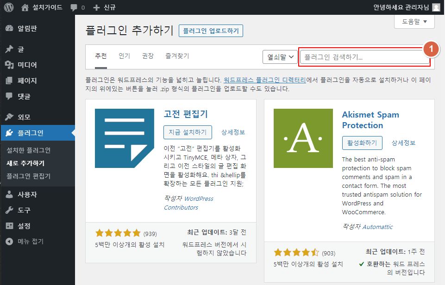Go to the 미디어 menu label
Screen dimensions: 445x285
click(x=27, y=65)
